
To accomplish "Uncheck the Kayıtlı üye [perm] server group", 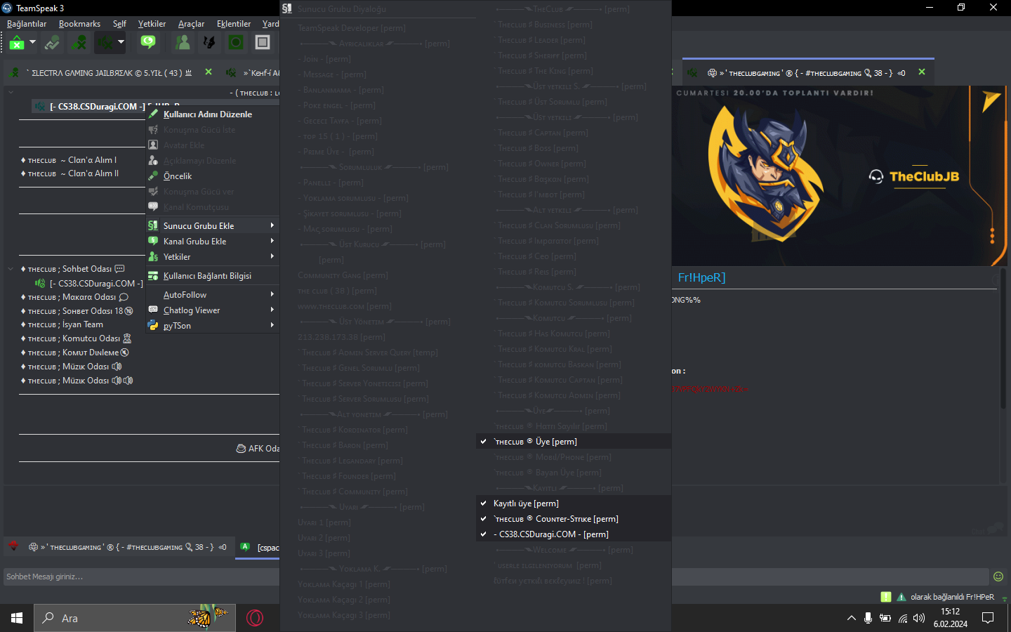I will coord(573,503).
